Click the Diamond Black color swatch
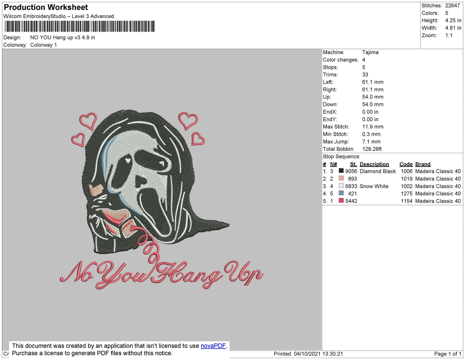This screenshot has width=465, height=360. point(341,171)
